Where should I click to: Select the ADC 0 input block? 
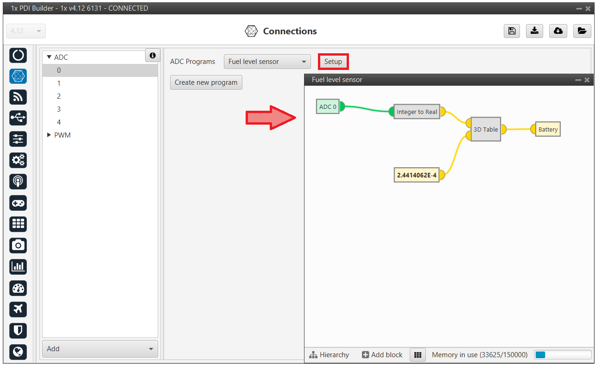click(x=328, y=107)
